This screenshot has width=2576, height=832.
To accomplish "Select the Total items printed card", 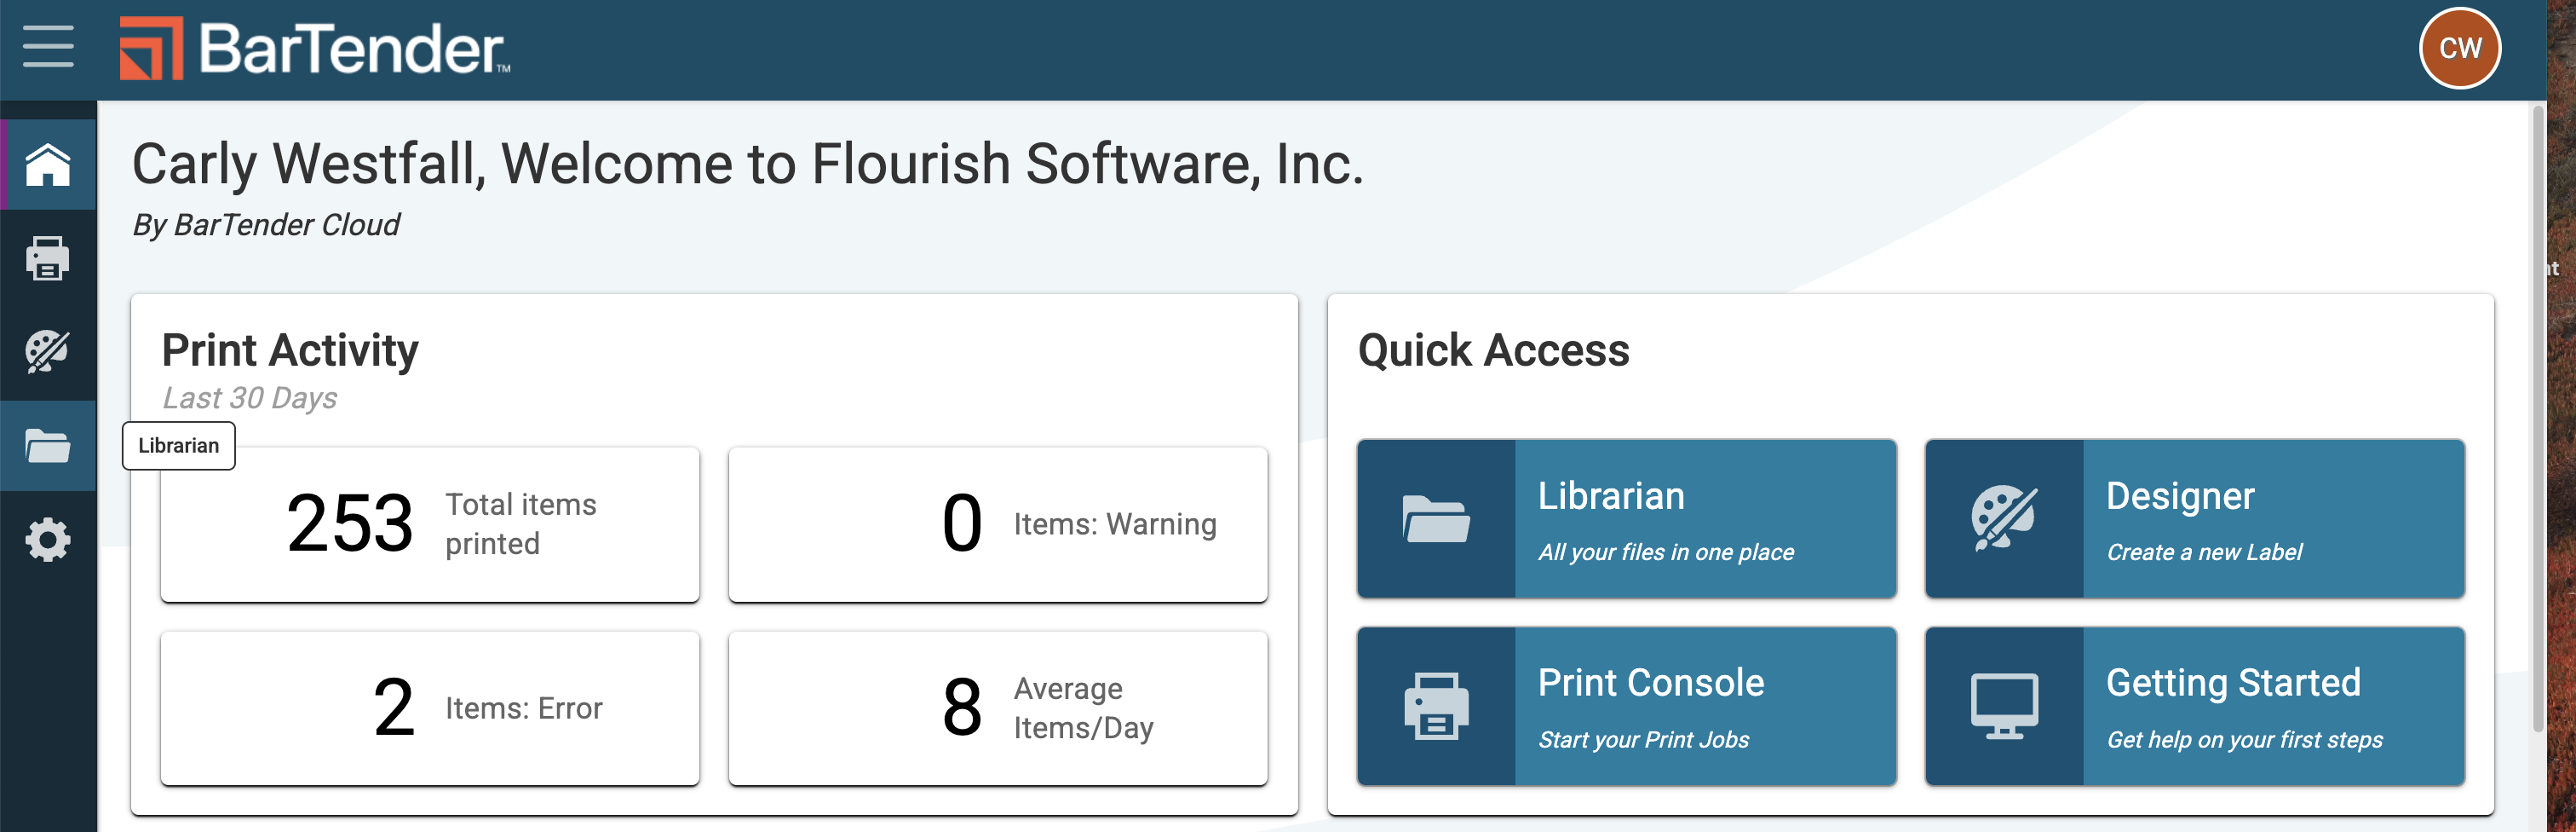I will point(430,523).
